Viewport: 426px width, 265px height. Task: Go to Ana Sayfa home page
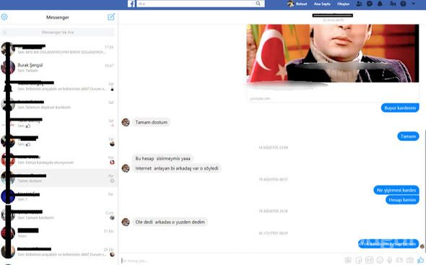(x=322, y=4)
